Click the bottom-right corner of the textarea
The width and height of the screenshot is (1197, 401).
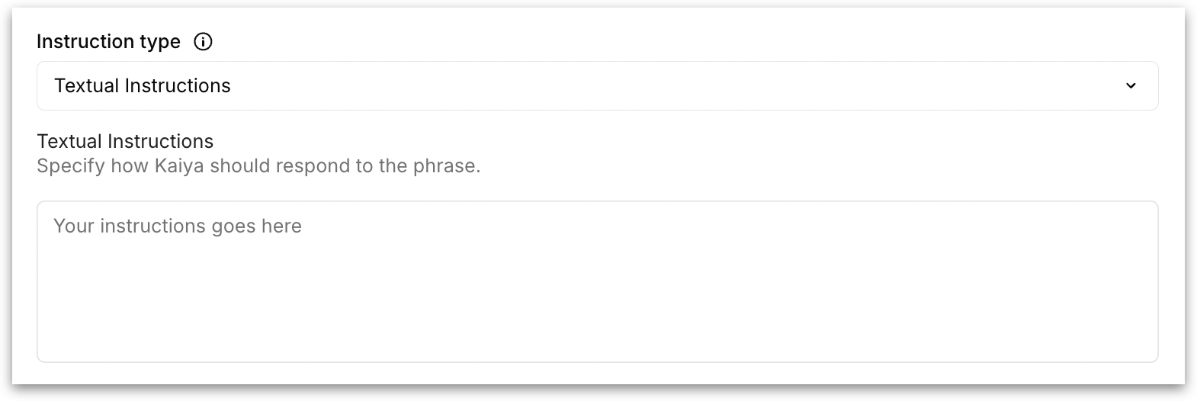click(x=1150, y=354)
